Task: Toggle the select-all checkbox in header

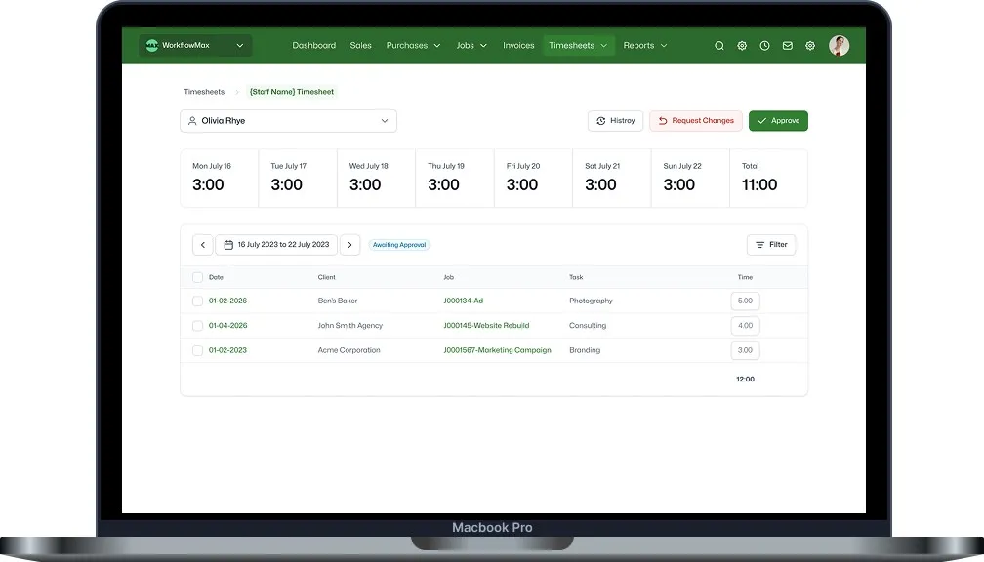Action: [x=197, y=277]
